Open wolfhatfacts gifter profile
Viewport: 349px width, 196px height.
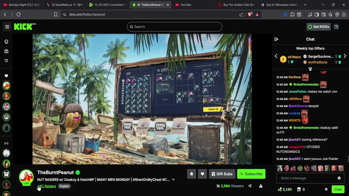pyautogui.click(x=318, y=62)
